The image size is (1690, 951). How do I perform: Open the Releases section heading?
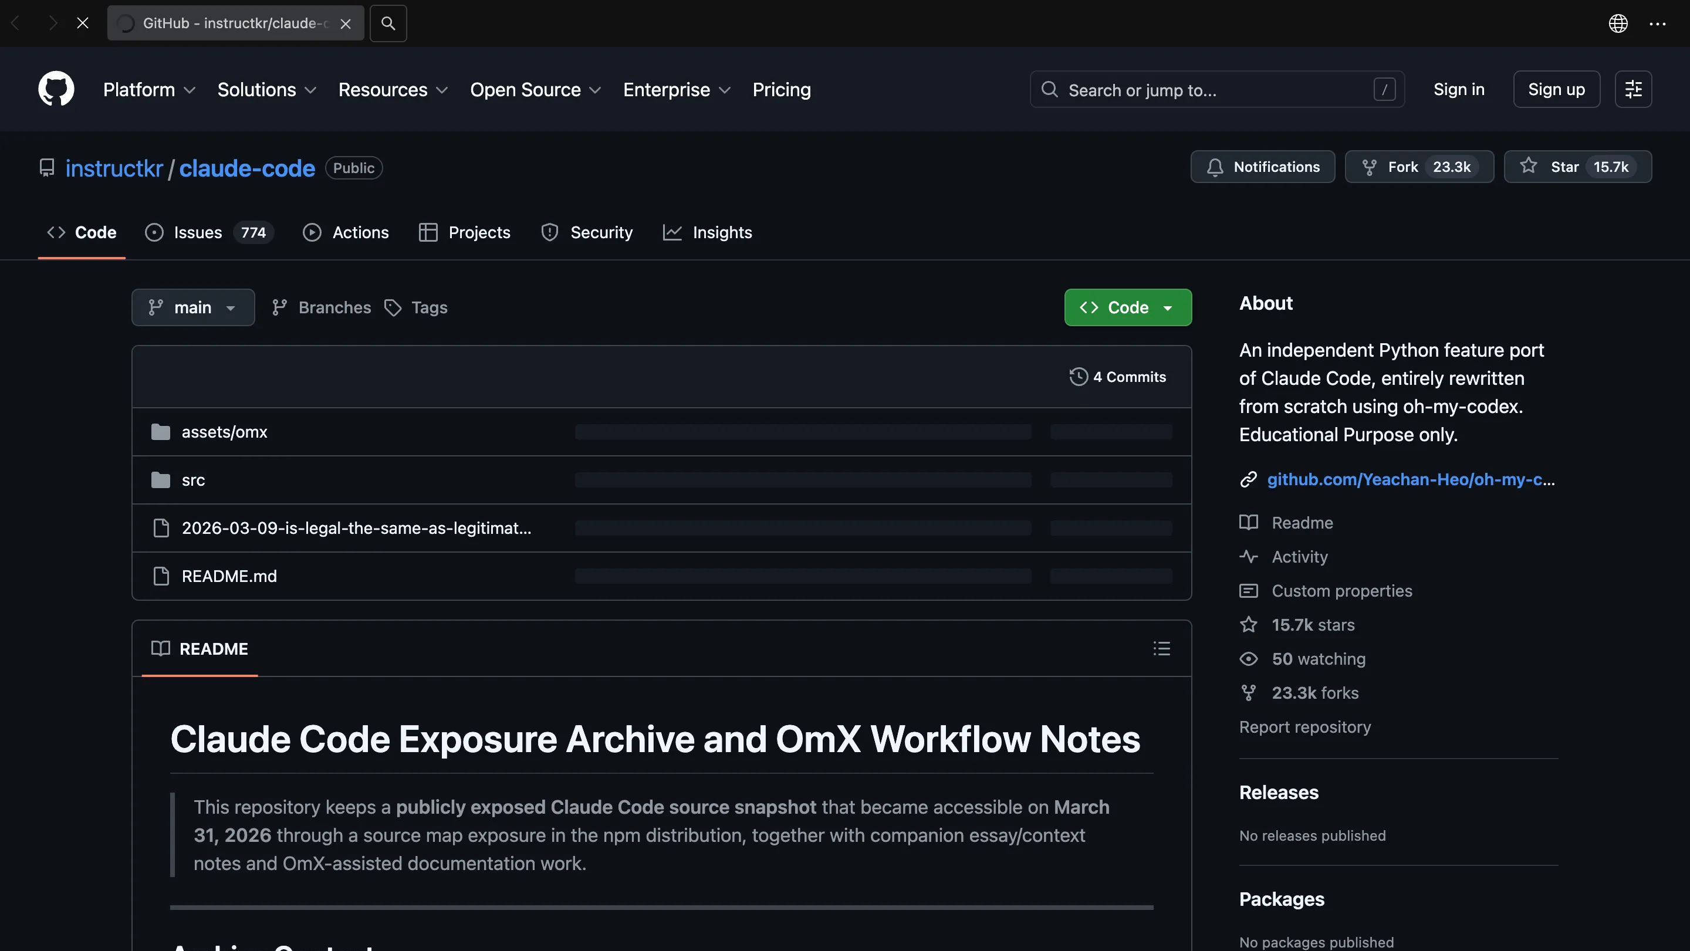click(x=1279, y=793)
